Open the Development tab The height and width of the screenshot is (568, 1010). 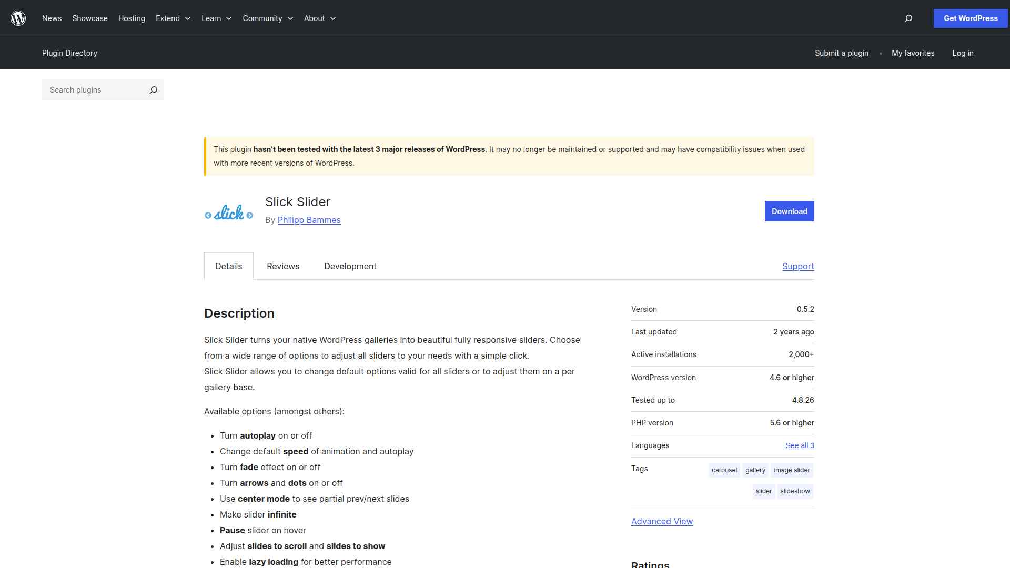[x=350, y=266]
